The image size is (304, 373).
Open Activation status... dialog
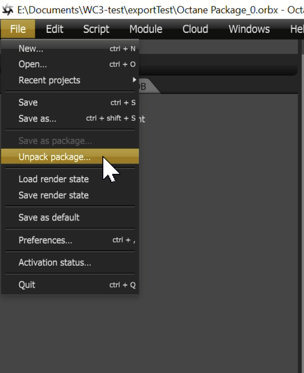[55, 263]
